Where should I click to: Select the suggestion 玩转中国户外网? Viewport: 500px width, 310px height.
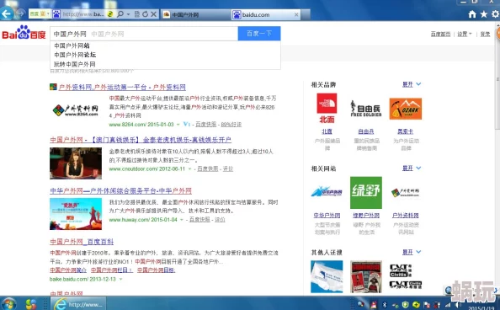click(75, 64)
